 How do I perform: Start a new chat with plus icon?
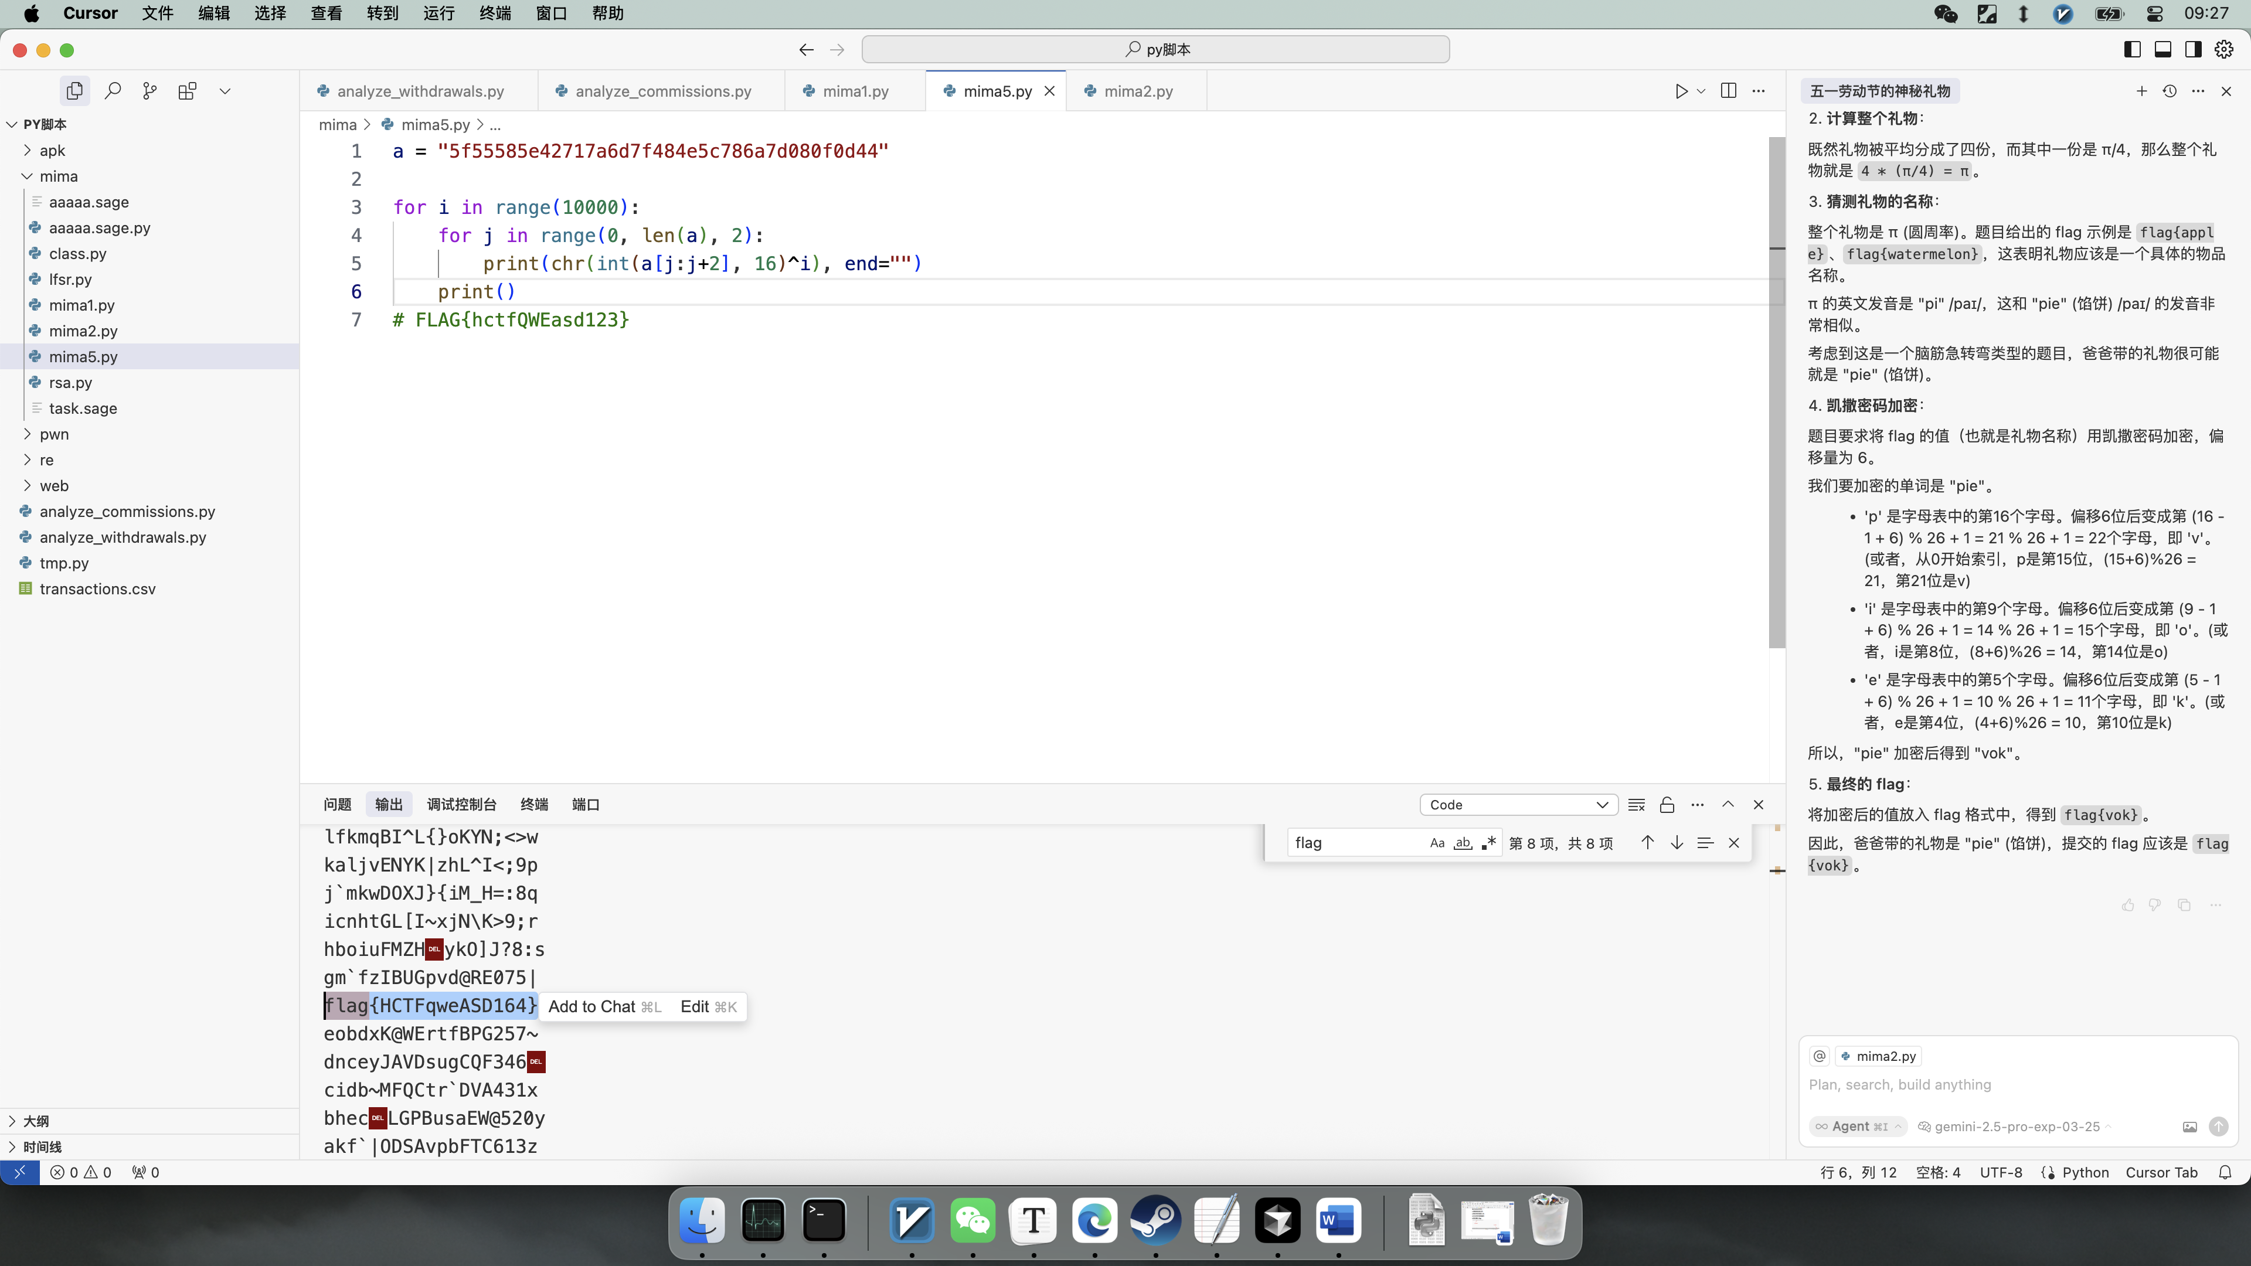[x=2141, y=91]
